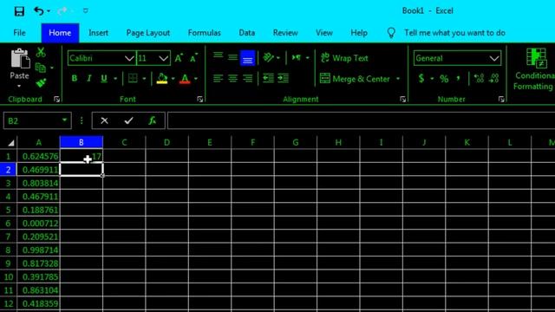Select Middle Align
Image resolution: width=555 pixels, height=312 pixels.
point(232,57)
